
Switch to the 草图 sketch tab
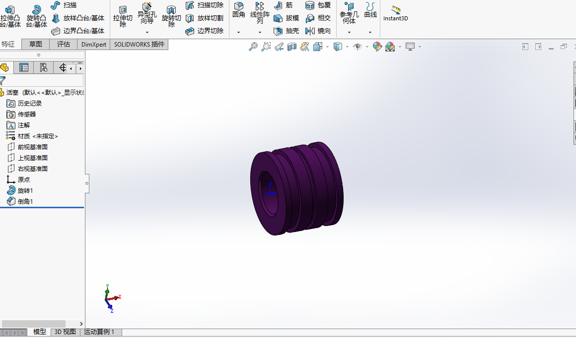(36, 45)
